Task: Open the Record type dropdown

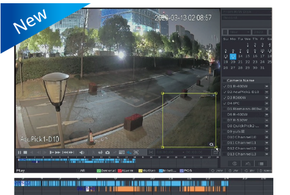Action: point(247,18)
